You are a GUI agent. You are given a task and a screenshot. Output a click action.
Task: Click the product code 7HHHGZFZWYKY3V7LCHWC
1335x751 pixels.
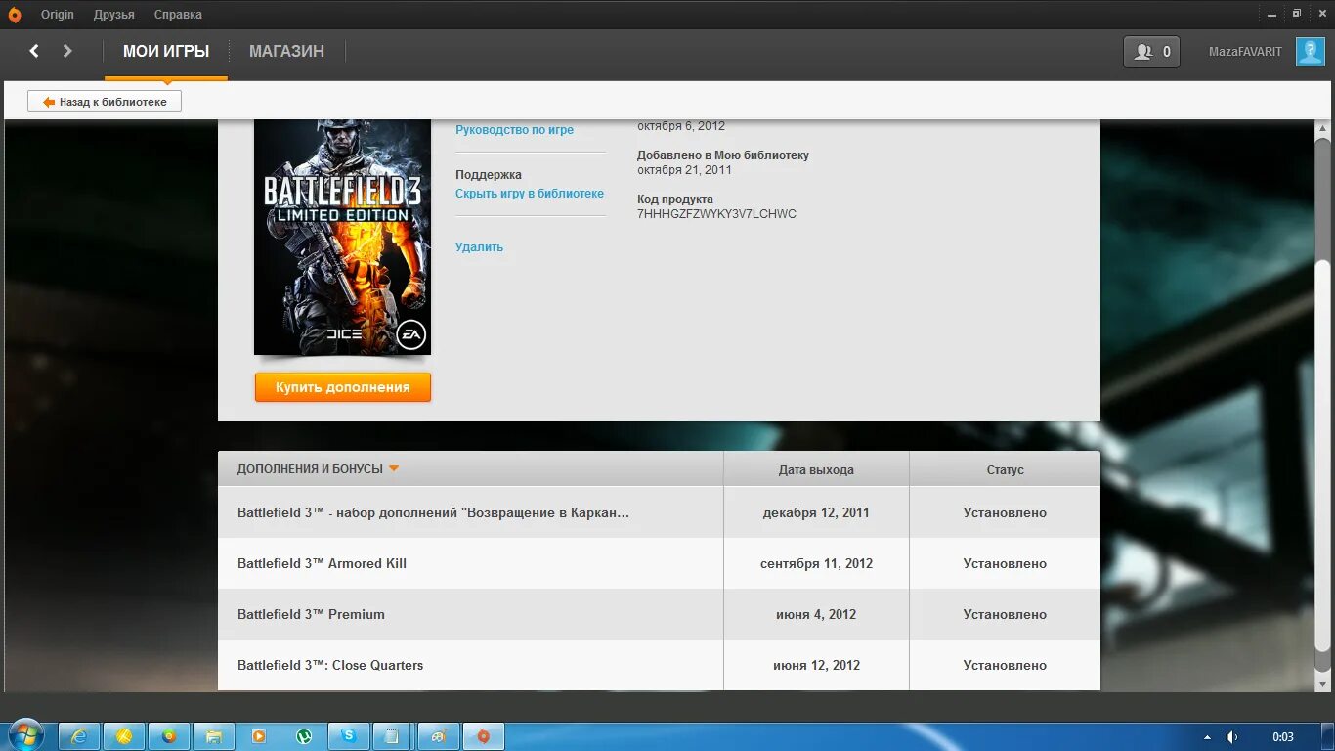pos(716,214)
